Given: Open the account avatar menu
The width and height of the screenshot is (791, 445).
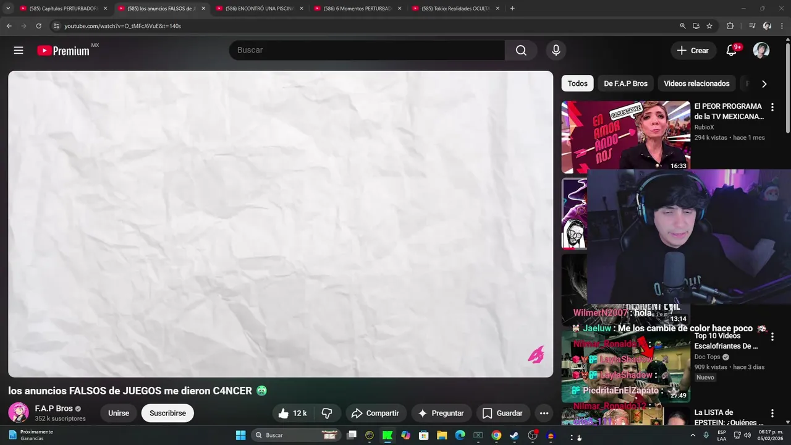Looking at the screenshot, I should click(761, 51).
